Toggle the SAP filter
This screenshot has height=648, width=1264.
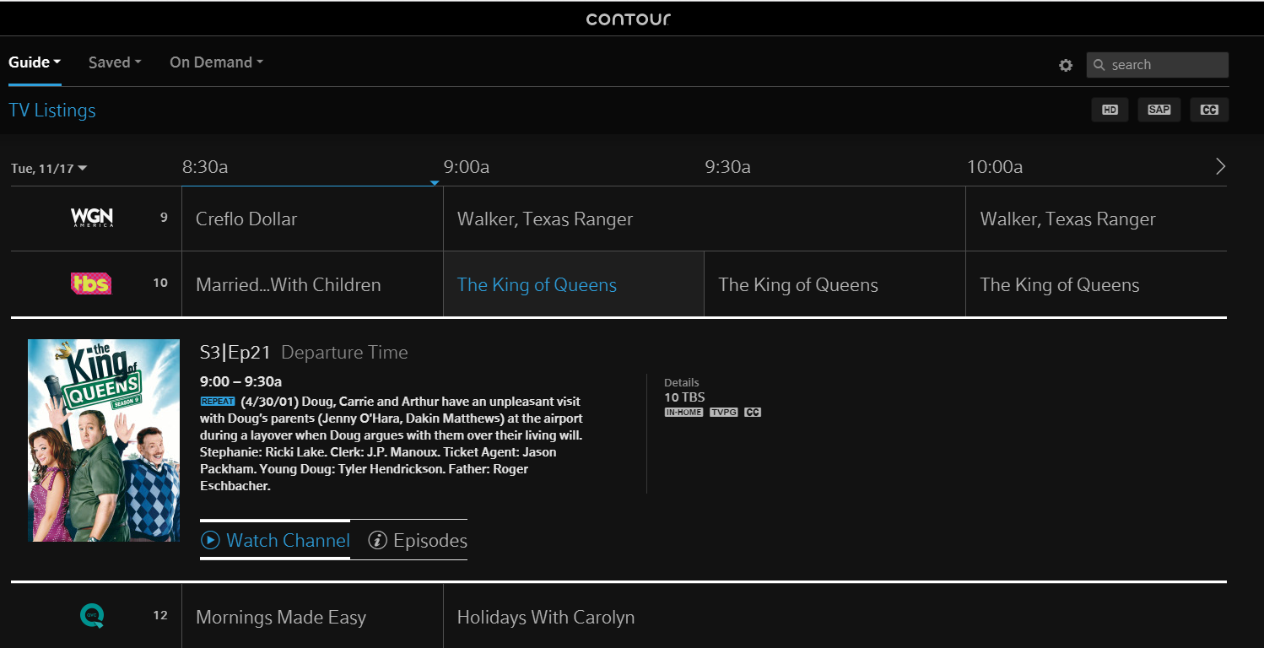pyautogui.click(x=1159, y=110)
